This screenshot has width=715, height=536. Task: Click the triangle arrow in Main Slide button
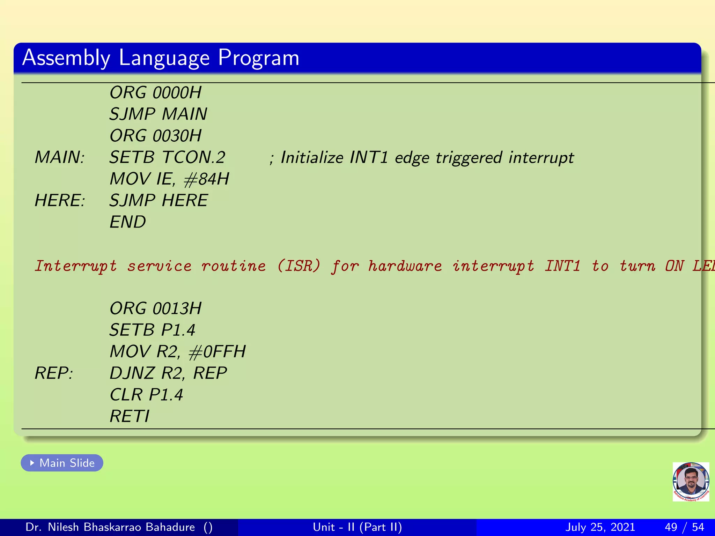(32, 463)
